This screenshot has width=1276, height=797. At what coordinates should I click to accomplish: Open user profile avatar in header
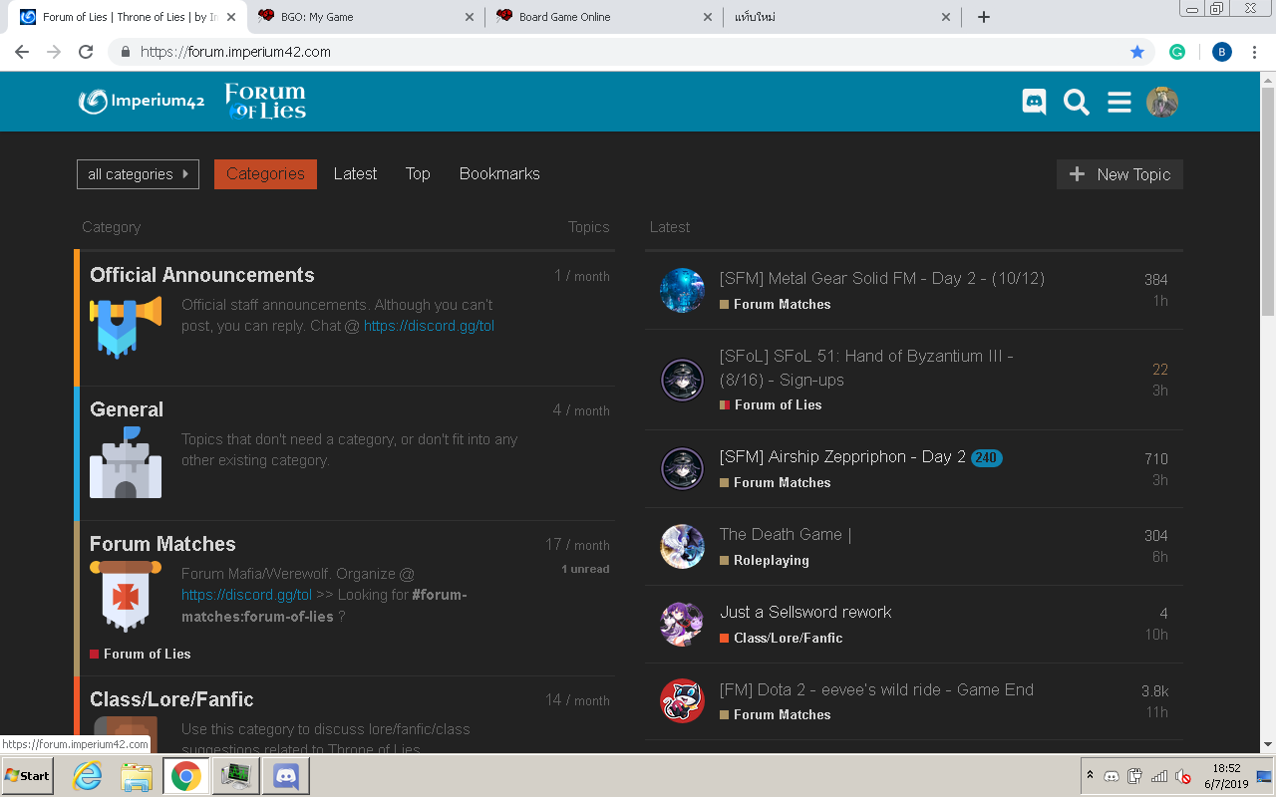tap(1162, 102)
